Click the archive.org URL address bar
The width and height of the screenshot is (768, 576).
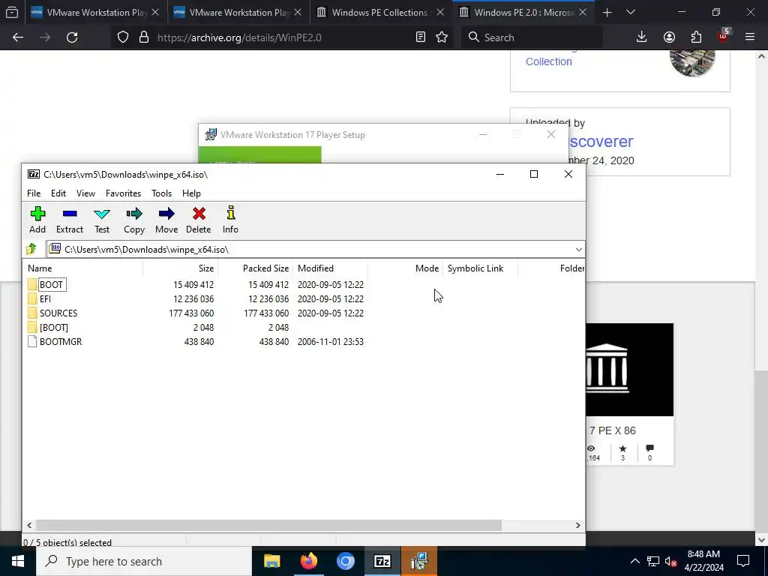click(284, 37)
